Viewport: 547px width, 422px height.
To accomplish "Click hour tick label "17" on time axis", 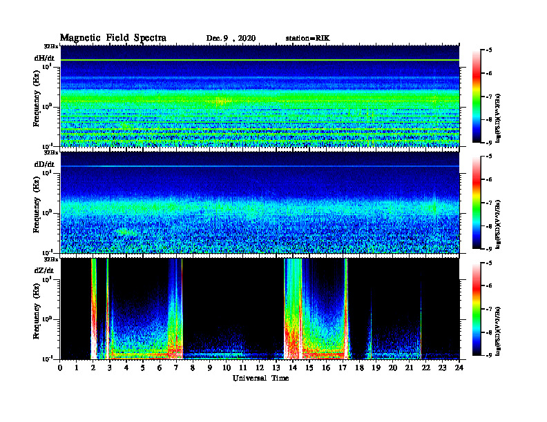I will (x=343, y=368).
